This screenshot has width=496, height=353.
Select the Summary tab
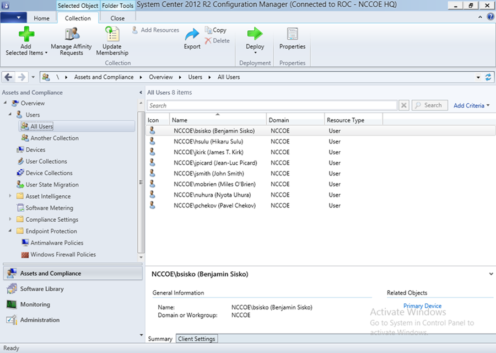160,339
